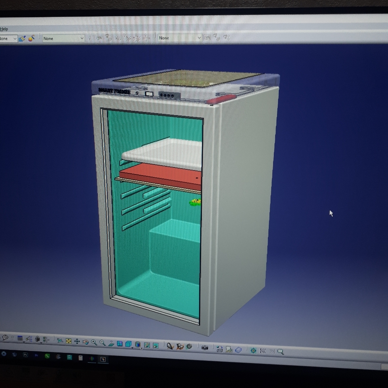Expand the view mode dropdown arrow next to the cylinder icon
The image size is (388, 388).
142,348
